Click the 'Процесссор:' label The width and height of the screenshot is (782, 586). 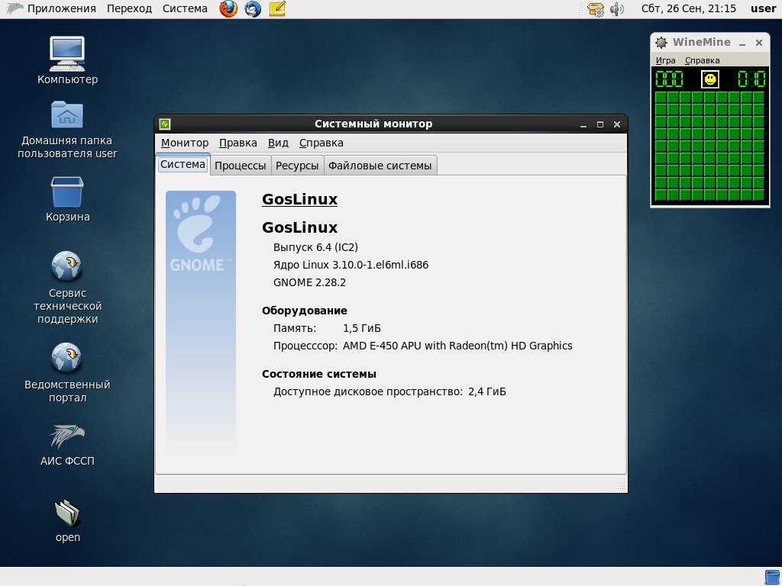coord(305,346)
